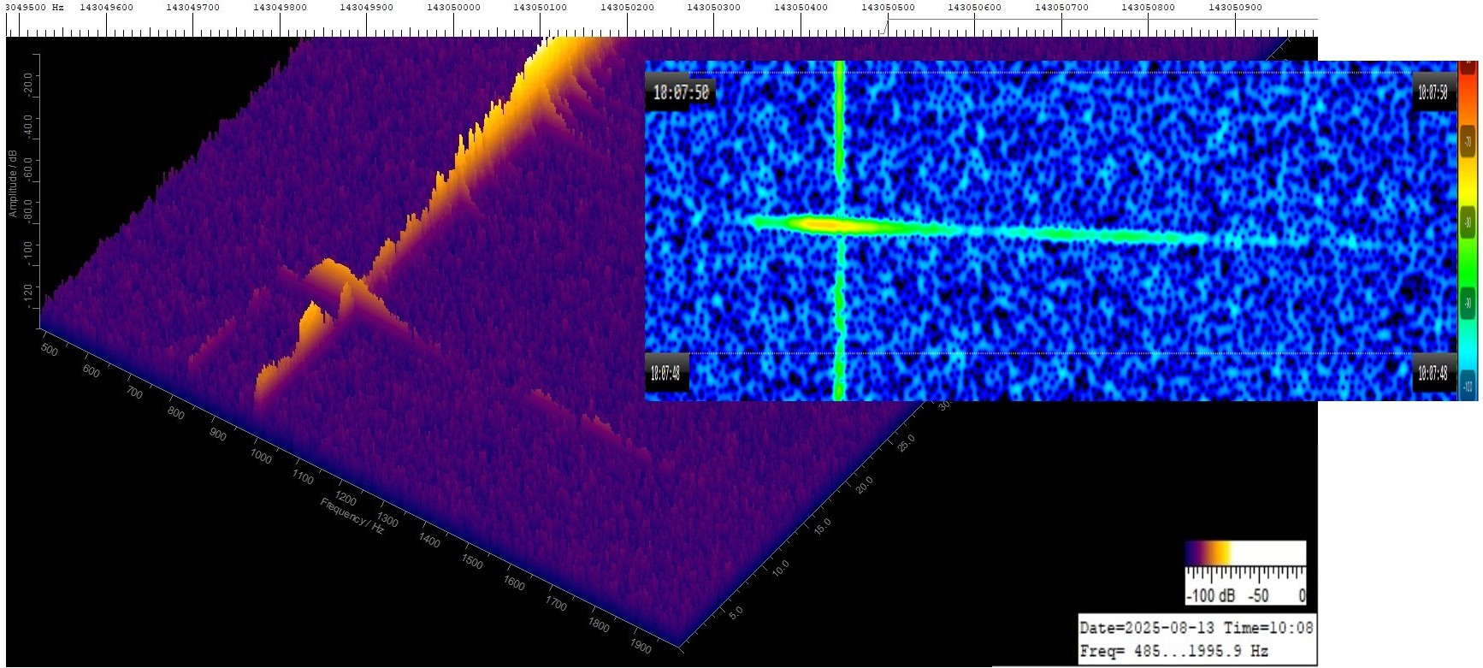Click the 15.0 tick on the time axis

822,526
